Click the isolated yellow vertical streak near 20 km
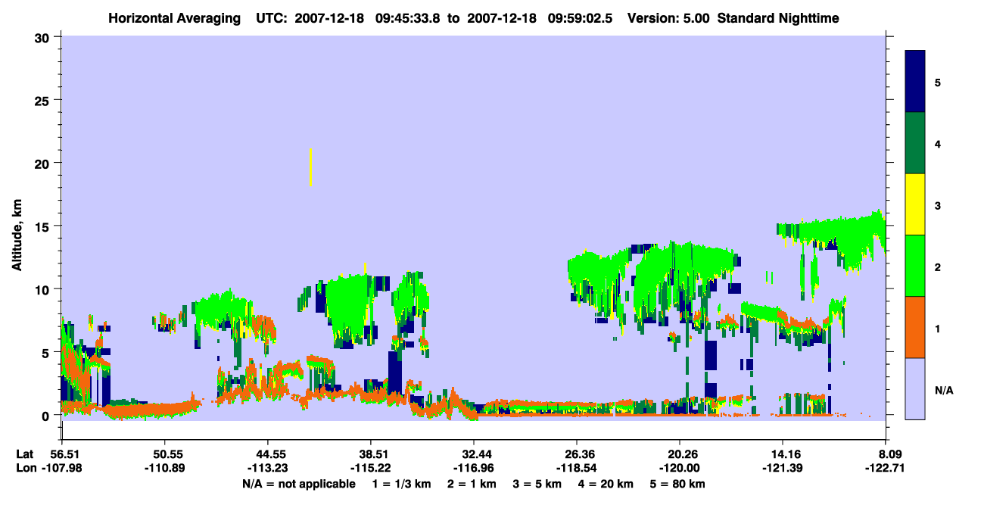 click(x=310, y=167)
